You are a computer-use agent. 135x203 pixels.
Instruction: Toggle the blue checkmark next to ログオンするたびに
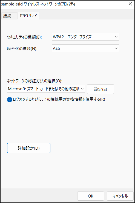click(10, 100)
